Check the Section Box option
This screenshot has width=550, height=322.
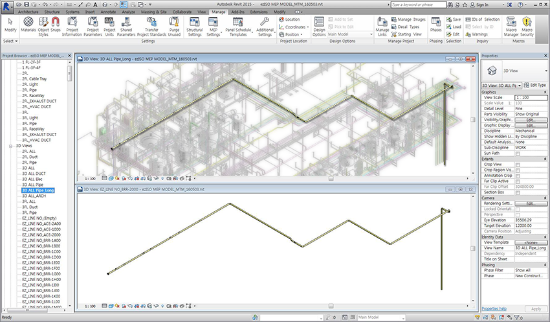(518, 192)
